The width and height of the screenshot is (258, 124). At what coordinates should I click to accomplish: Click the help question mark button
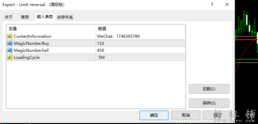pos(212,5)
